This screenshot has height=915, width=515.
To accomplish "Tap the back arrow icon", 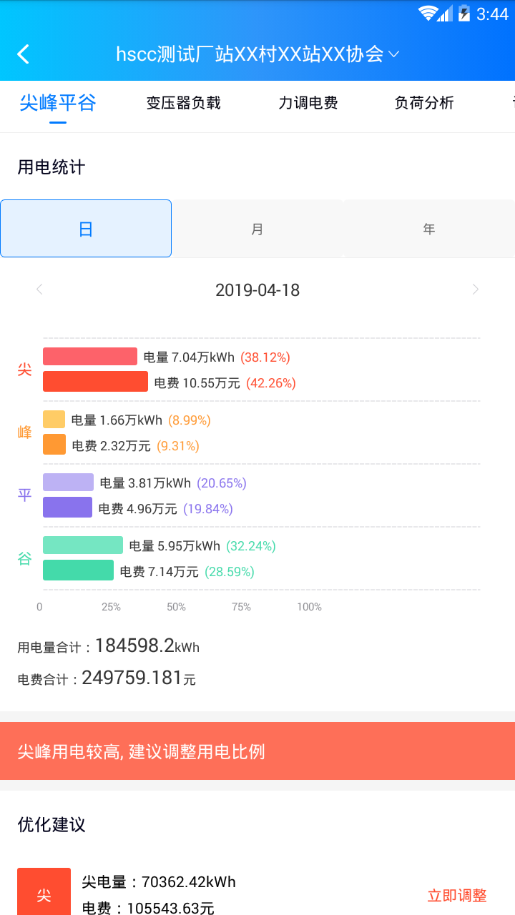I will tap(24, 54).
